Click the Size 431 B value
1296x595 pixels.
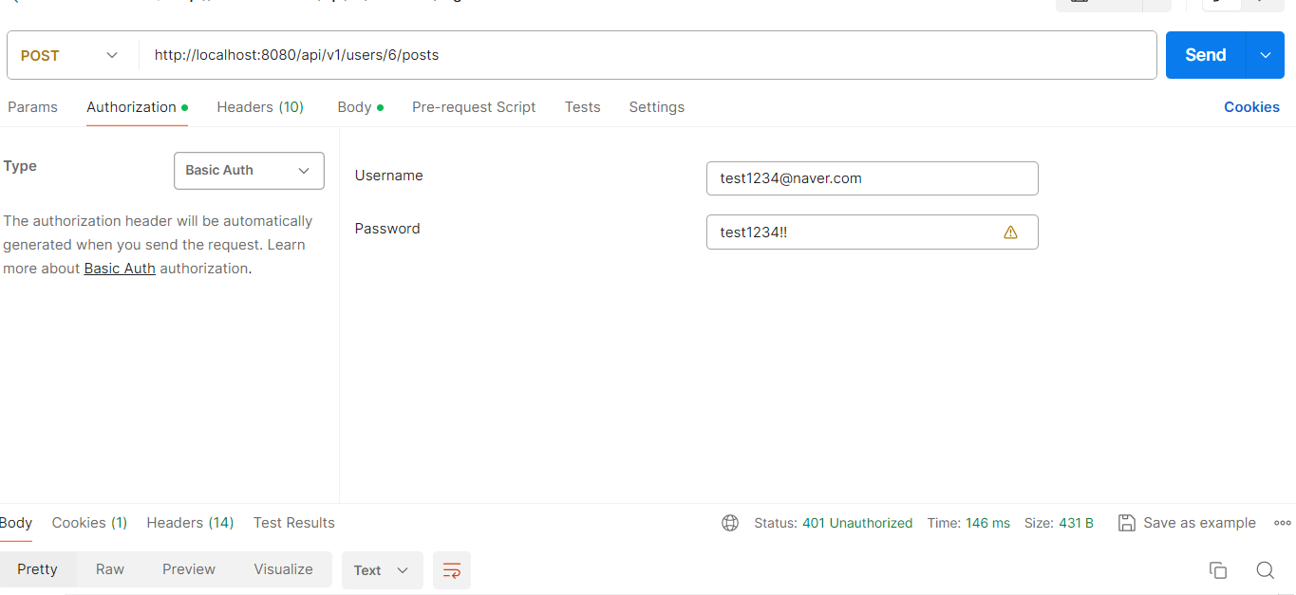click(x=1074, y=523)
